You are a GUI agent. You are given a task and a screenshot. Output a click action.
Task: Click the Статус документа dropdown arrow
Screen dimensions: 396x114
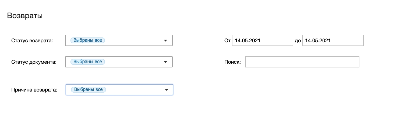pyautogui.click(x=165, y=62)
